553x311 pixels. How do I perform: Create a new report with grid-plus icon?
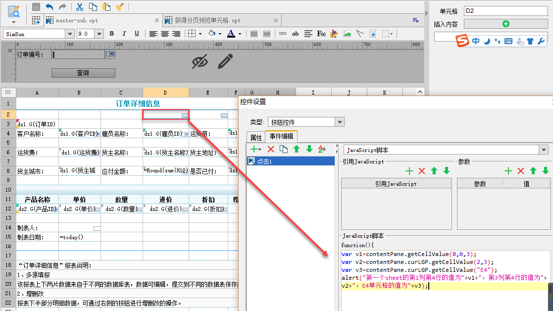click(36, 20)
